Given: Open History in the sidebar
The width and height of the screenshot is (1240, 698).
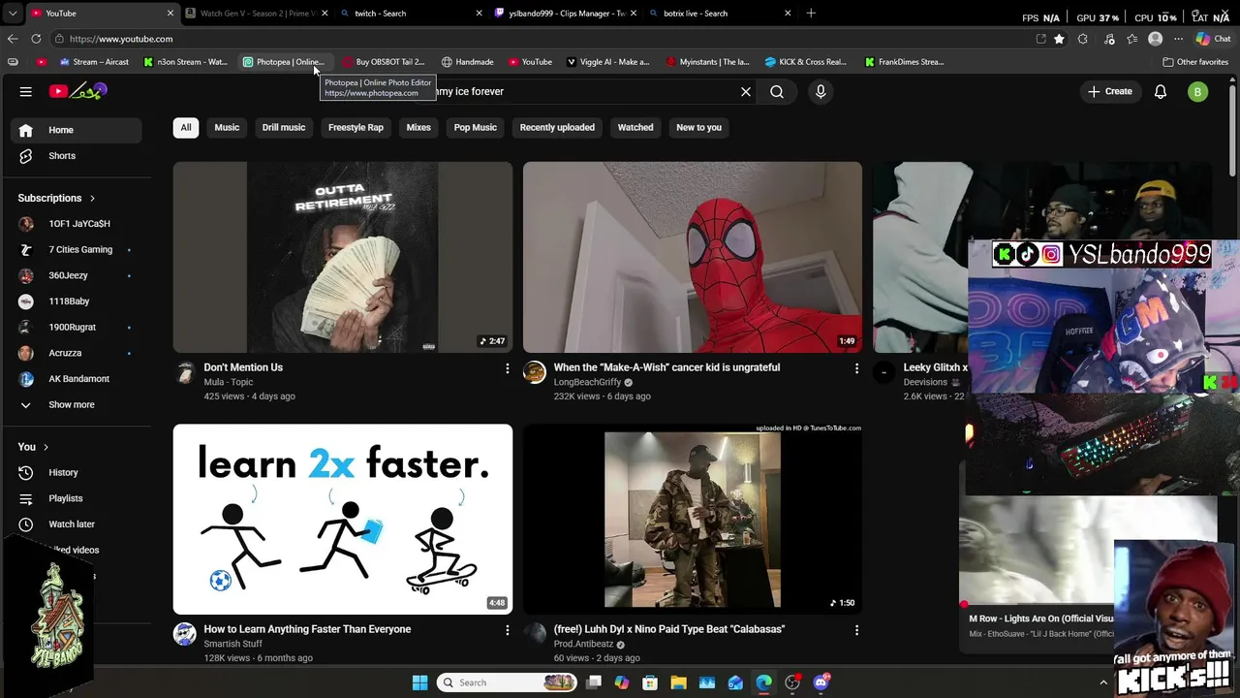Looking at the screenshot, I should (76, 472).
